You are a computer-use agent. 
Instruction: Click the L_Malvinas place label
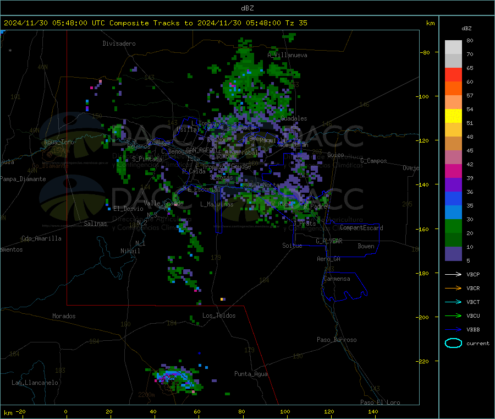click(x=217, y=204)
